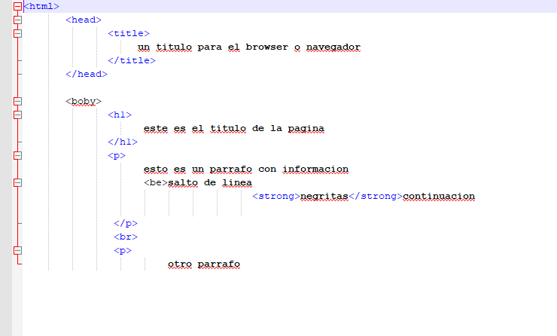557x336 pixels.
Task: Fold the h1 block with its marker
Action: pos(18,115)
